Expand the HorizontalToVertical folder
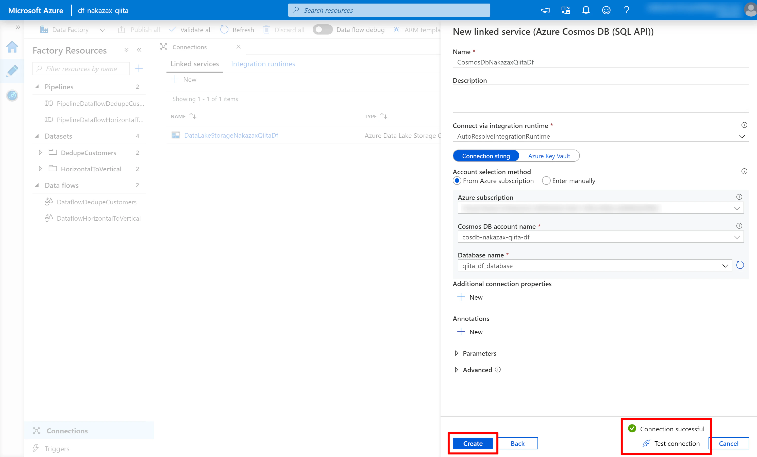This screenshot has width=757, height=457. click(40, 169)
